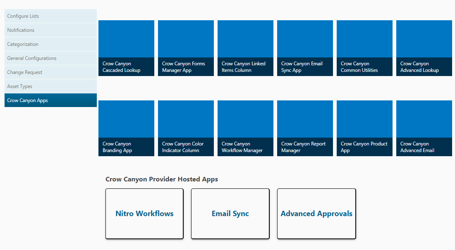Open Configure Lists in the sidebar
Image resolution: width=455 pixels, height=250 pixels.
(x=50, y=16)
